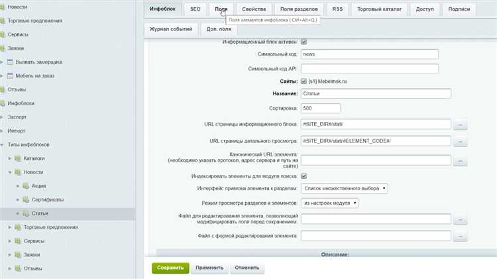
Task: Expand the Вызвать замерщика node arrow
Action: click(1, 62)
